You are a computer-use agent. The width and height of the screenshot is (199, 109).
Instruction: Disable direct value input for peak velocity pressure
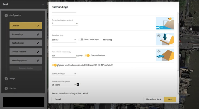coord(87,56)
